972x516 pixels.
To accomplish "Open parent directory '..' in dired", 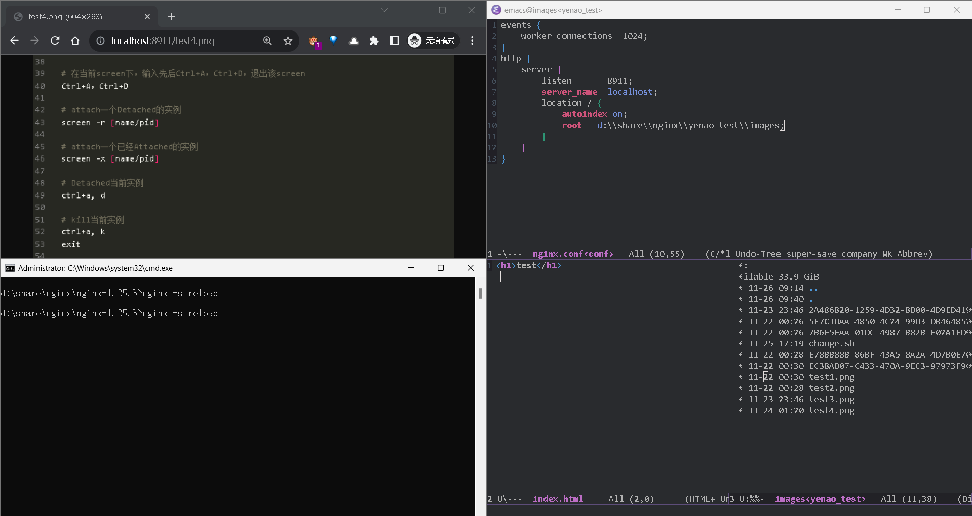I will (813, 288).
